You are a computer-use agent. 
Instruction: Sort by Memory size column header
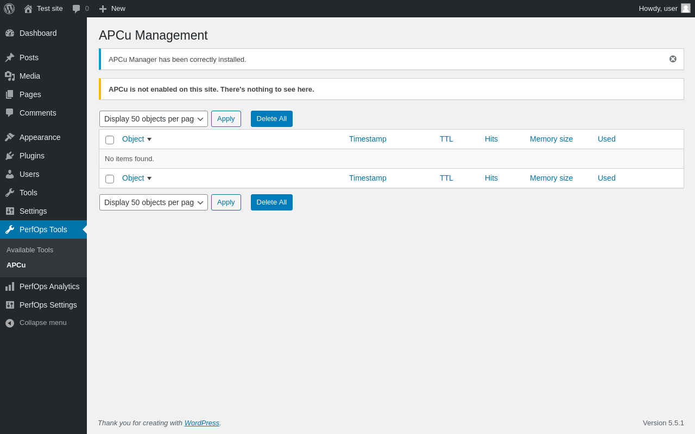tap(551, 139)
